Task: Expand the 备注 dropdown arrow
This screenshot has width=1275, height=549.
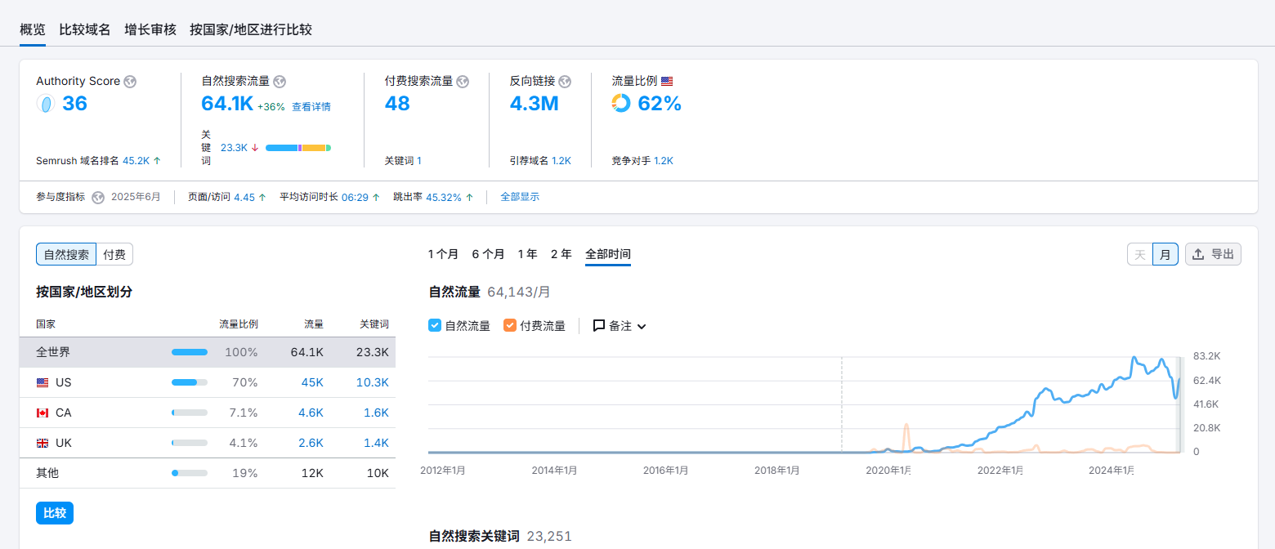Action: [642, 327]
